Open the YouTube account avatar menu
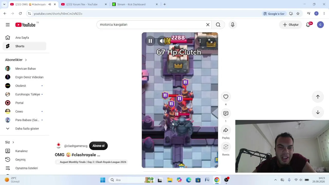The width and height of the screenshot is (329, 185). 320,25
